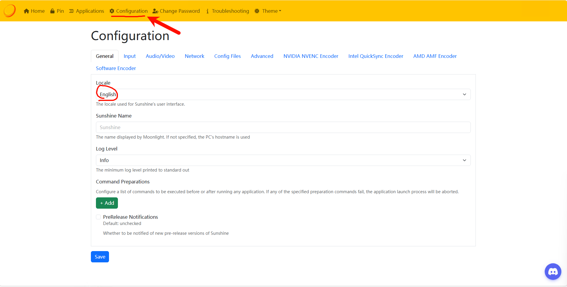Open Applications page in navbar
Image resolution: width=567 pixels, height=287 pixels.
[x=87, y=11]
